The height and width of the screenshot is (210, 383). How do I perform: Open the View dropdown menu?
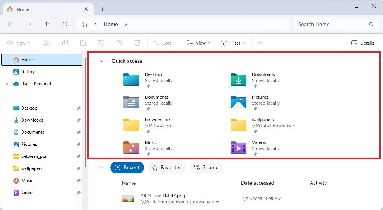point(198,43)
